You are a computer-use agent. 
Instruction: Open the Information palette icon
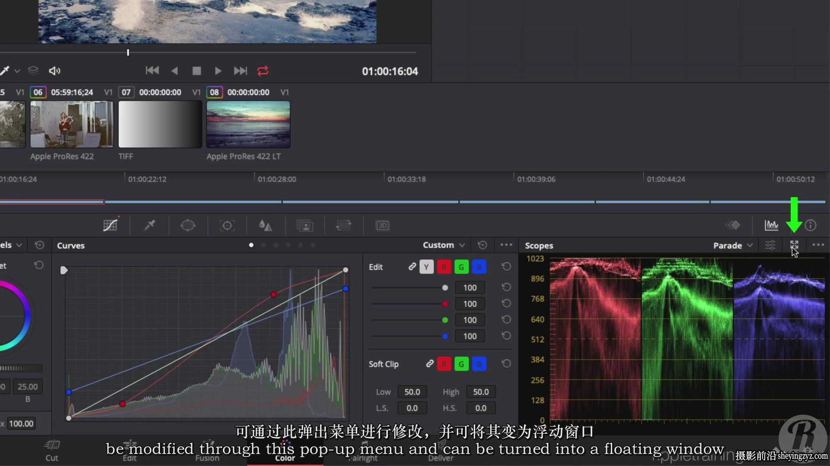811,225
